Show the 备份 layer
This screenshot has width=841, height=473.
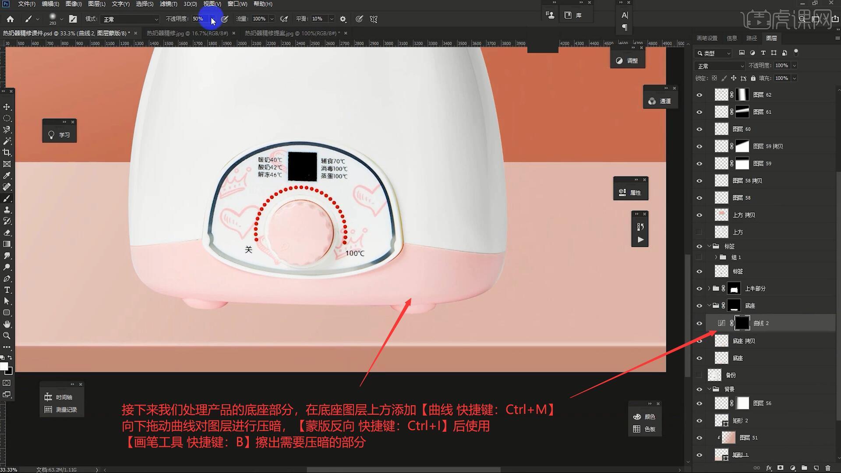(x=699, y=375)
